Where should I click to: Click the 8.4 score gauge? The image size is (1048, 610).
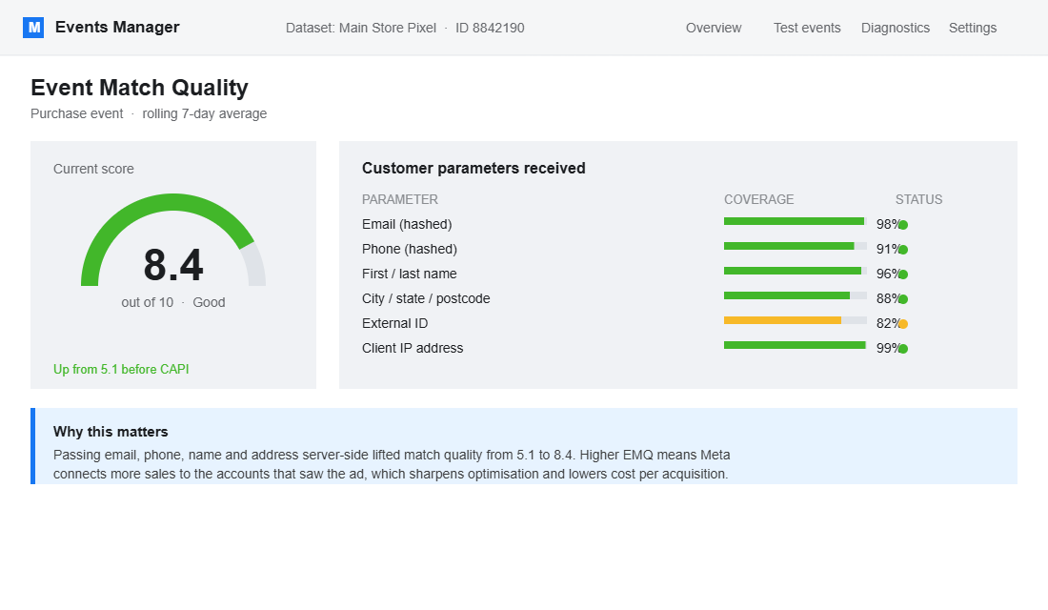(x=173, y=241)
